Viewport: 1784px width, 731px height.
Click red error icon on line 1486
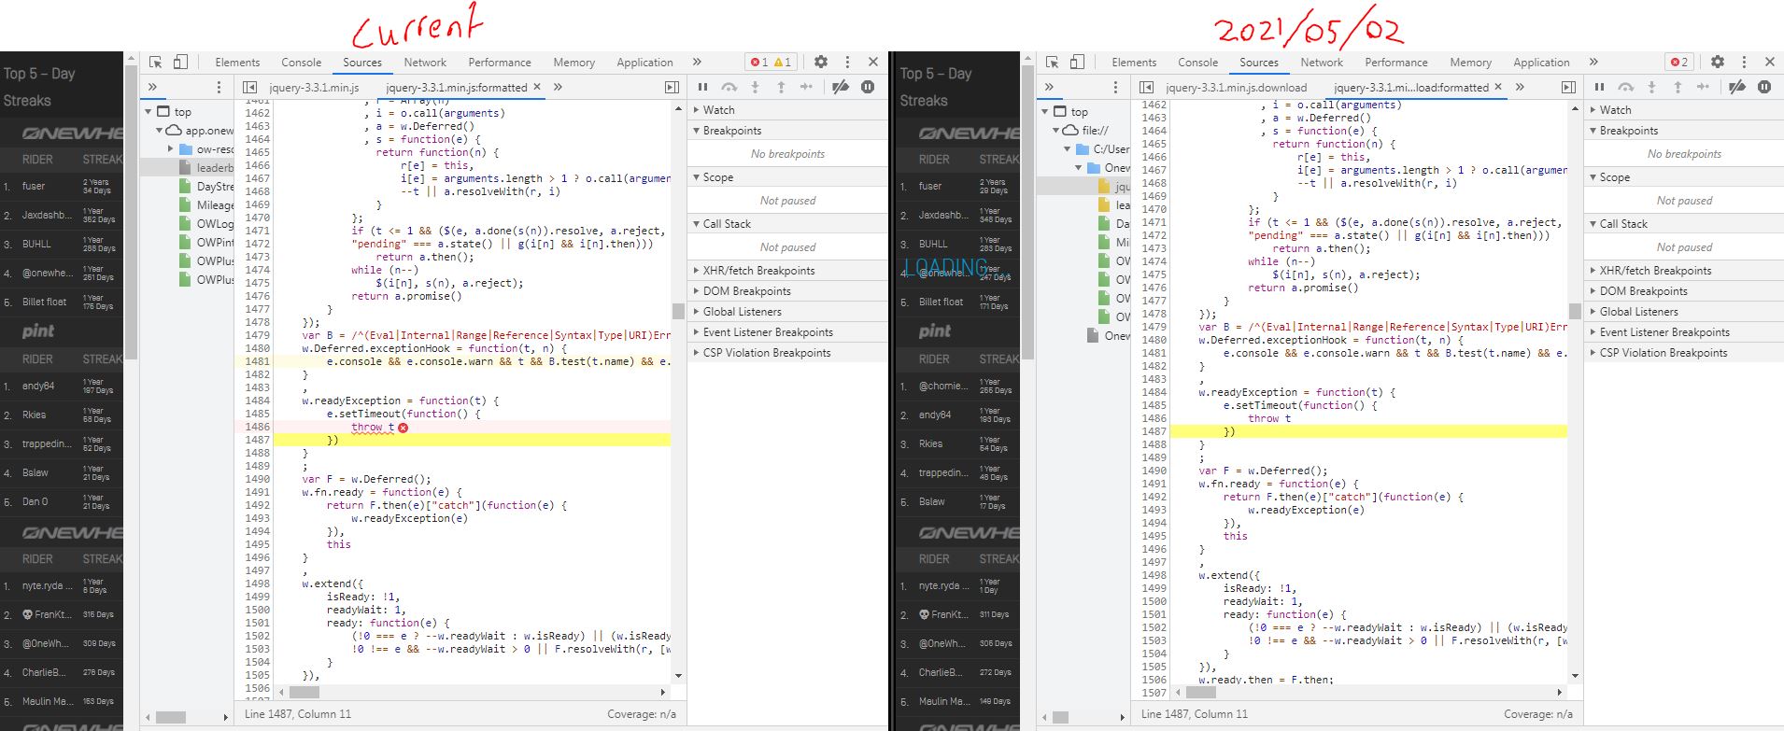[x=404, y=428]
